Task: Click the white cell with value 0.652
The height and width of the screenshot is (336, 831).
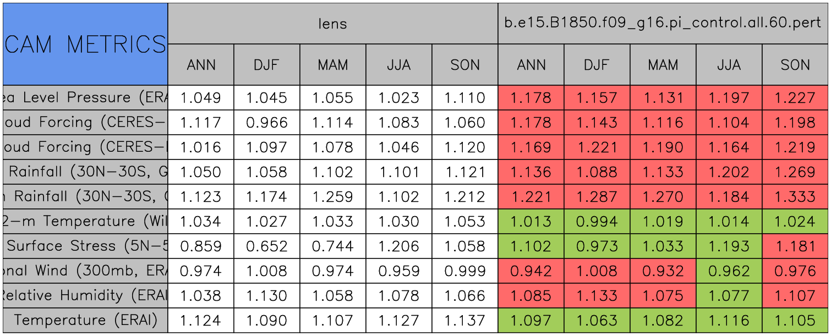Action: point(267,246)
